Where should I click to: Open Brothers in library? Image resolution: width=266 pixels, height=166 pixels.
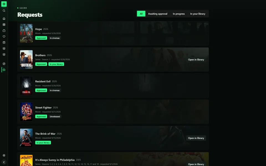pos(196,60)
